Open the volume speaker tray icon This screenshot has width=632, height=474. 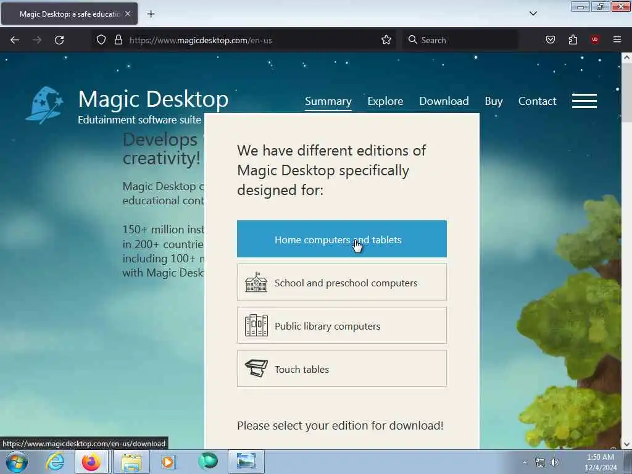(555, 462)
